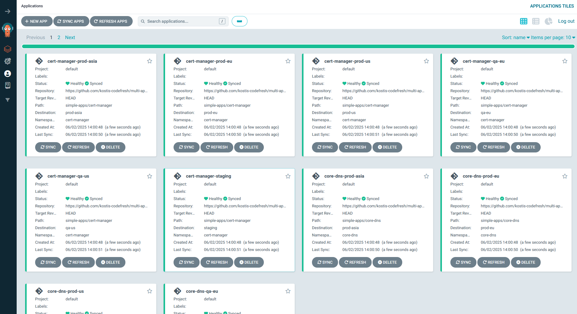Click the Applications breadcrumb title
This screenshot has height=314, width=577.
click(32, 6)
